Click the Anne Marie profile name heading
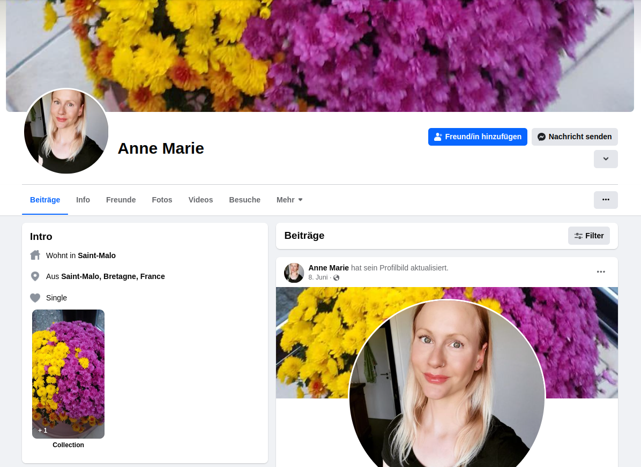The width and height of the screenshot is (641, 467). (x=161, y=148)
